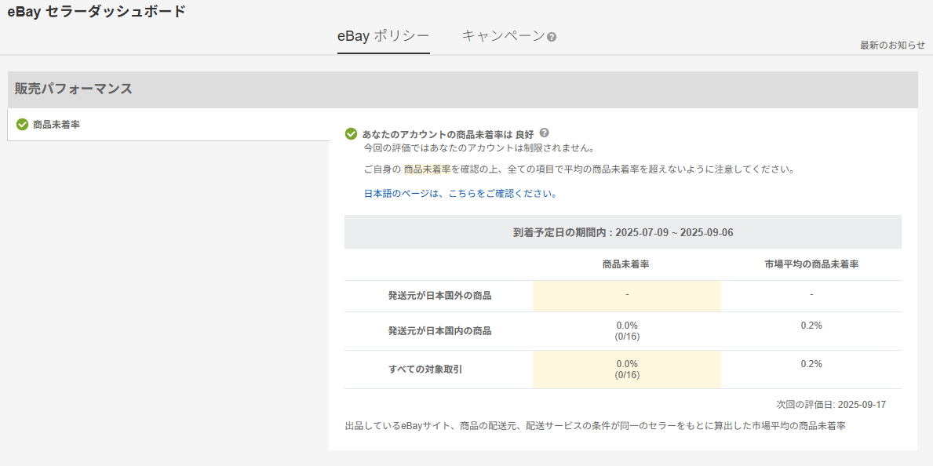Click 市場平均の商品未着率 column header

click(x=811, y=264)
